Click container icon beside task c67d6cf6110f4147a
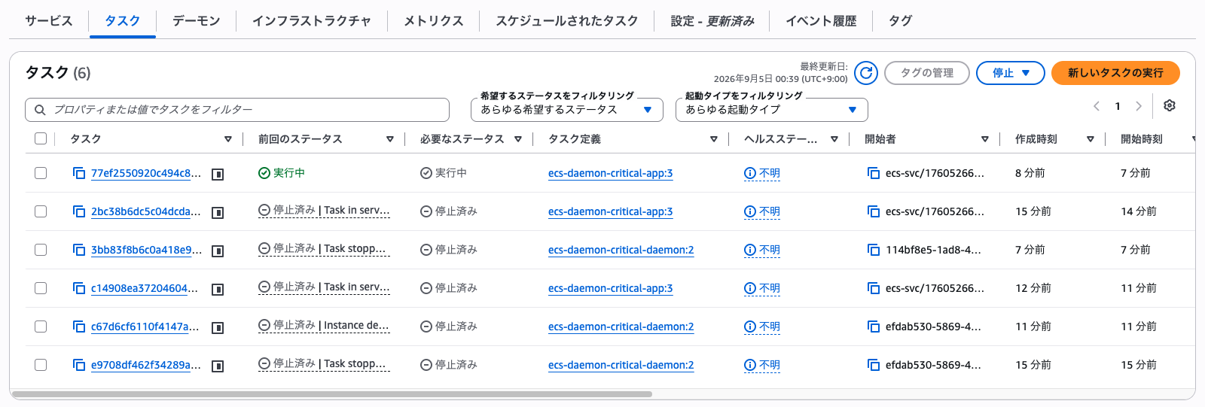The width and height of the screenshot is (1205, 407). point(218,328)
